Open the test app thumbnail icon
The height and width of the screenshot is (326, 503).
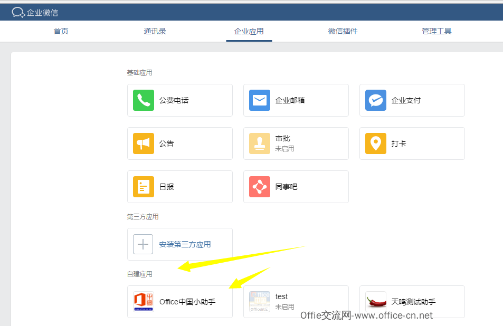(x=260, y=302)
